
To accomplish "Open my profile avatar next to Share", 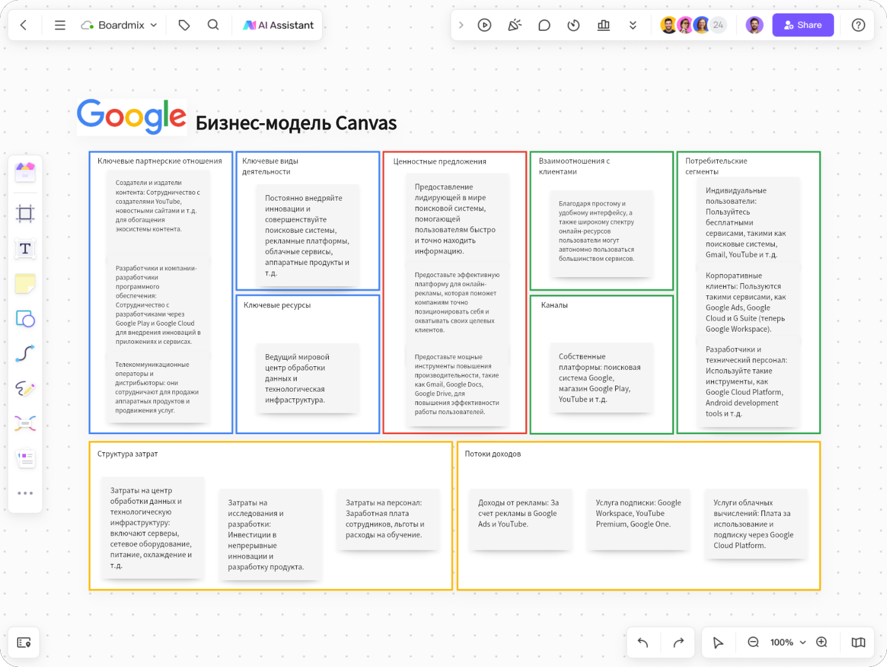I will [754, 25].
